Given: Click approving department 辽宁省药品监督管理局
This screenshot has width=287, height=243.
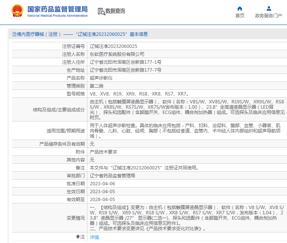Looking at the screenshot, I should pyautogui.click(x=112, y=175).
